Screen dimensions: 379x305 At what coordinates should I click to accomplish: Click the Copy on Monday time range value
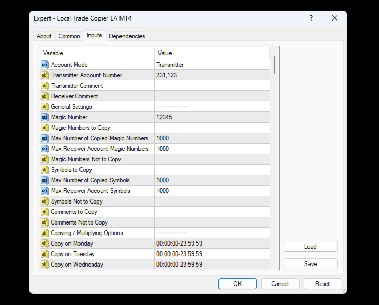pos(212,243)
